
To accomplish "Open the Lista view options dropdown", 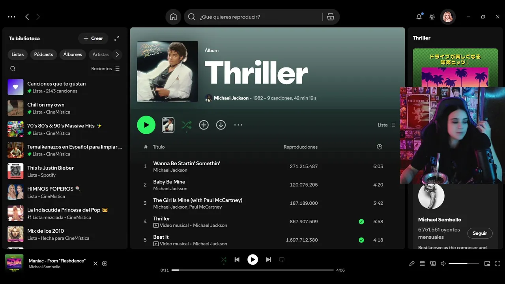I will [386, 125].
